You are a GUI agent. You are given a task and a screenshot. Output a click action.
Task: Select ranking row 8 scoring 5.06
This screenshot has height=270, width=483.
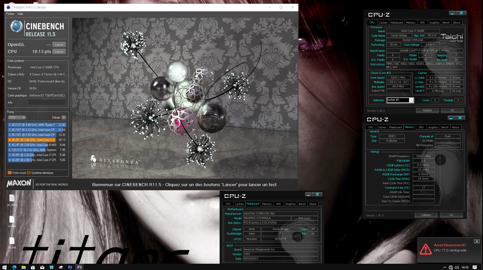pyautogui.click(x=37, y=160)
